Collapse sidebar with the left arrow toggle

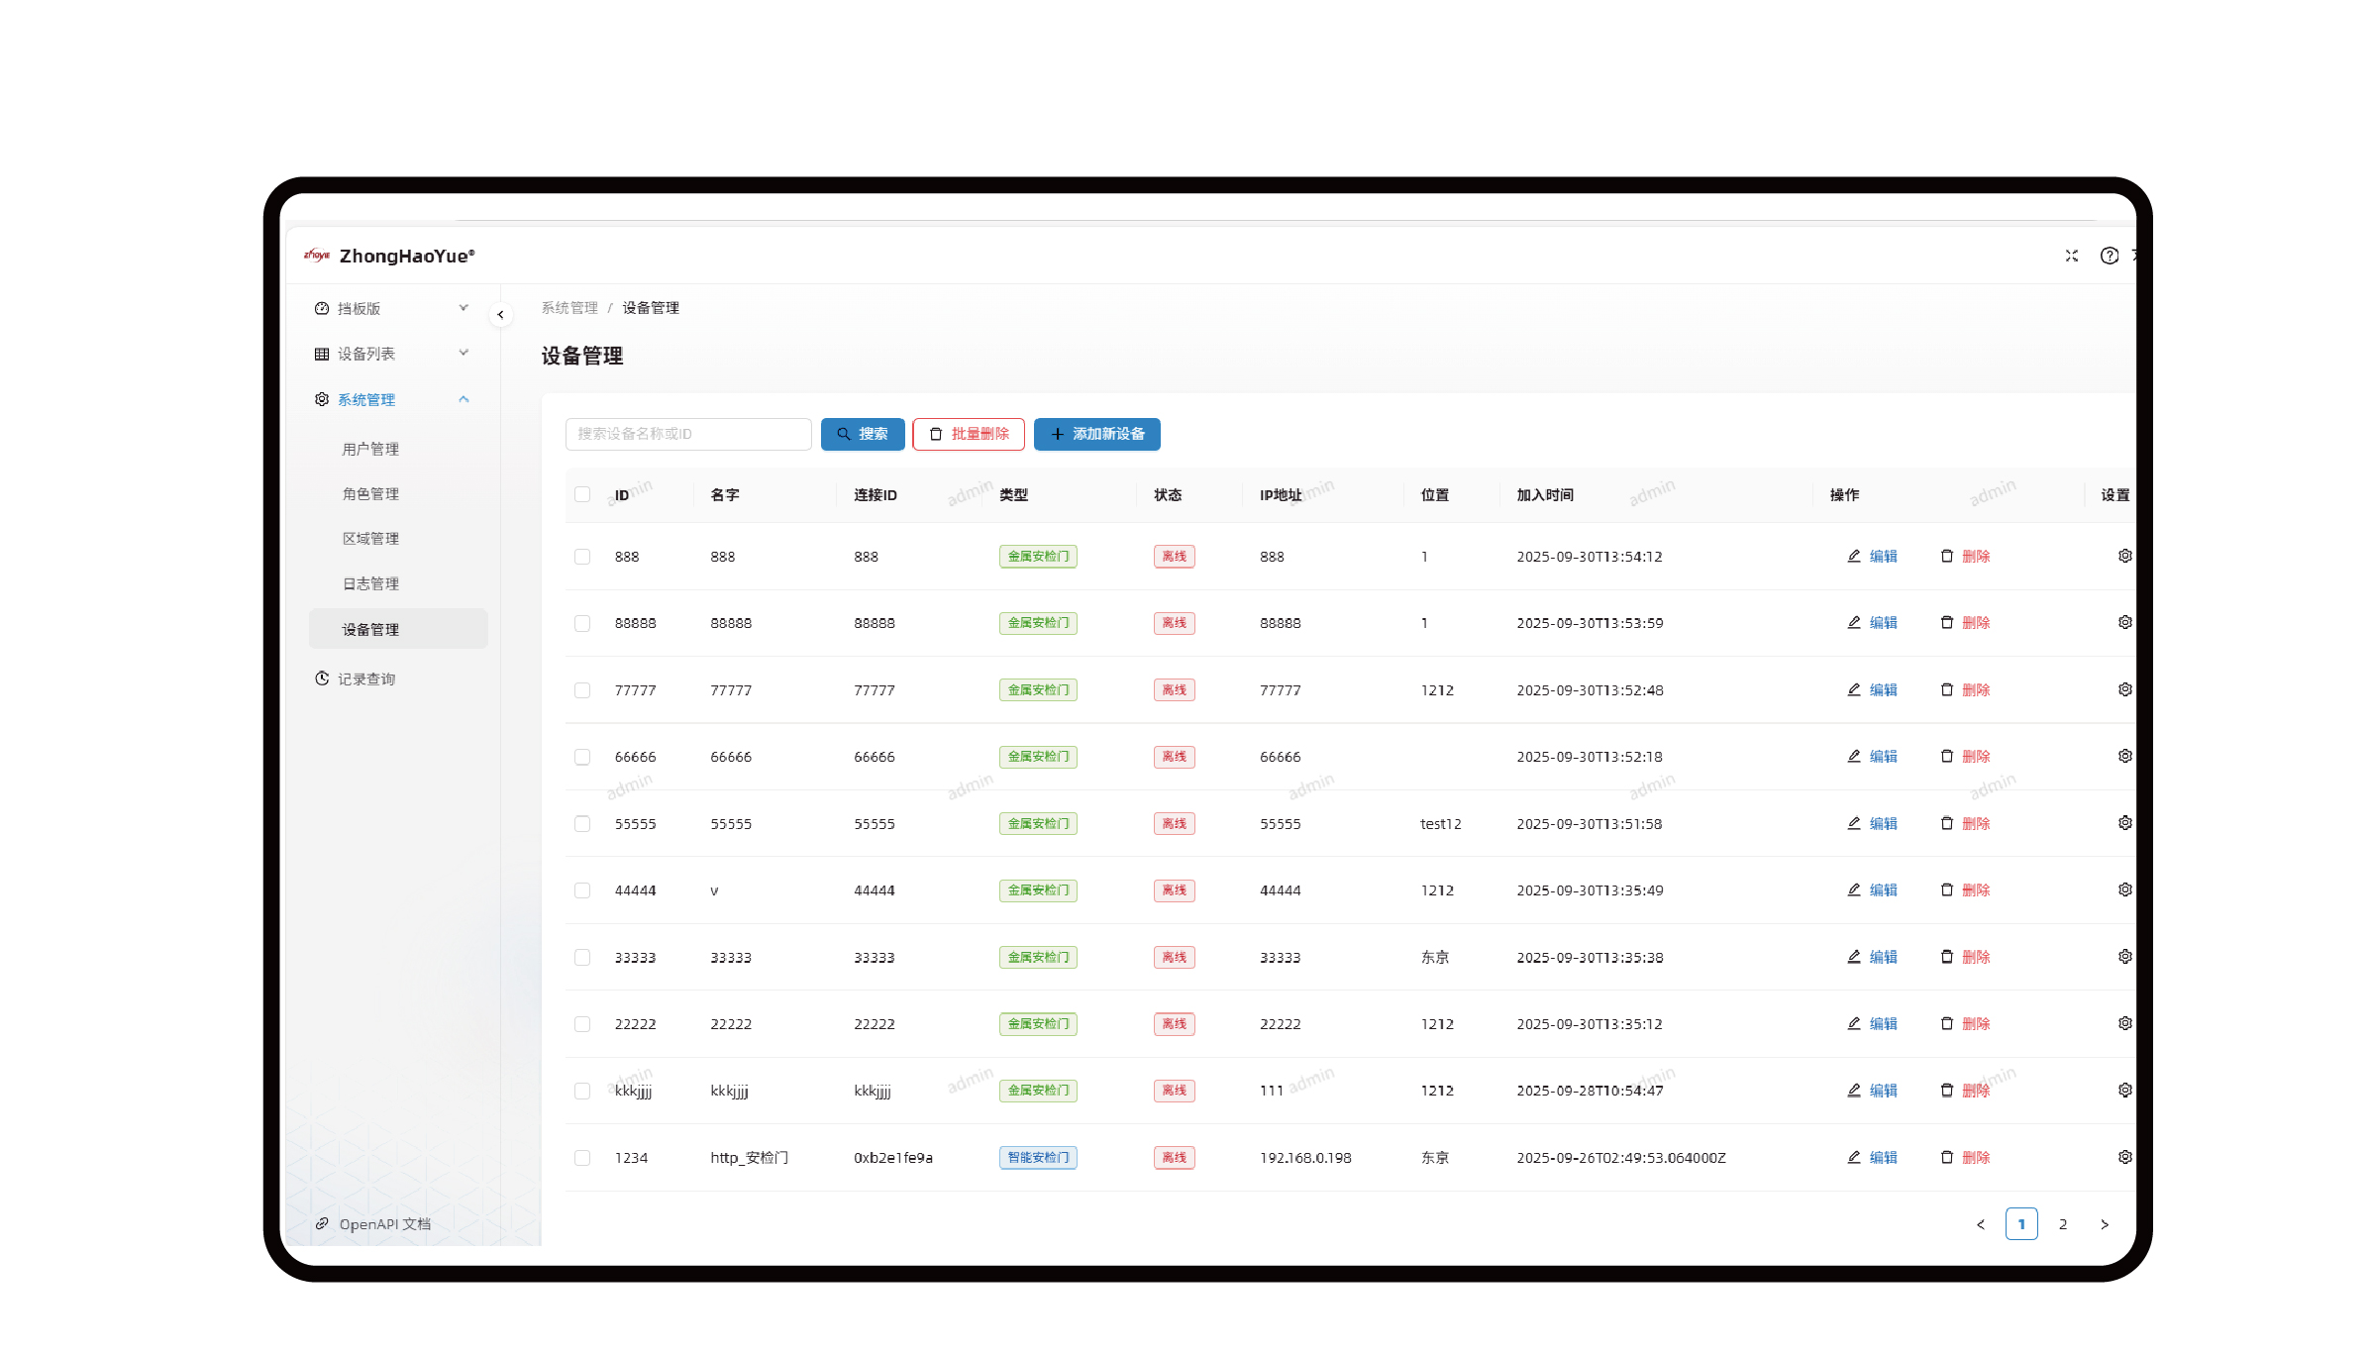(500, 315)
